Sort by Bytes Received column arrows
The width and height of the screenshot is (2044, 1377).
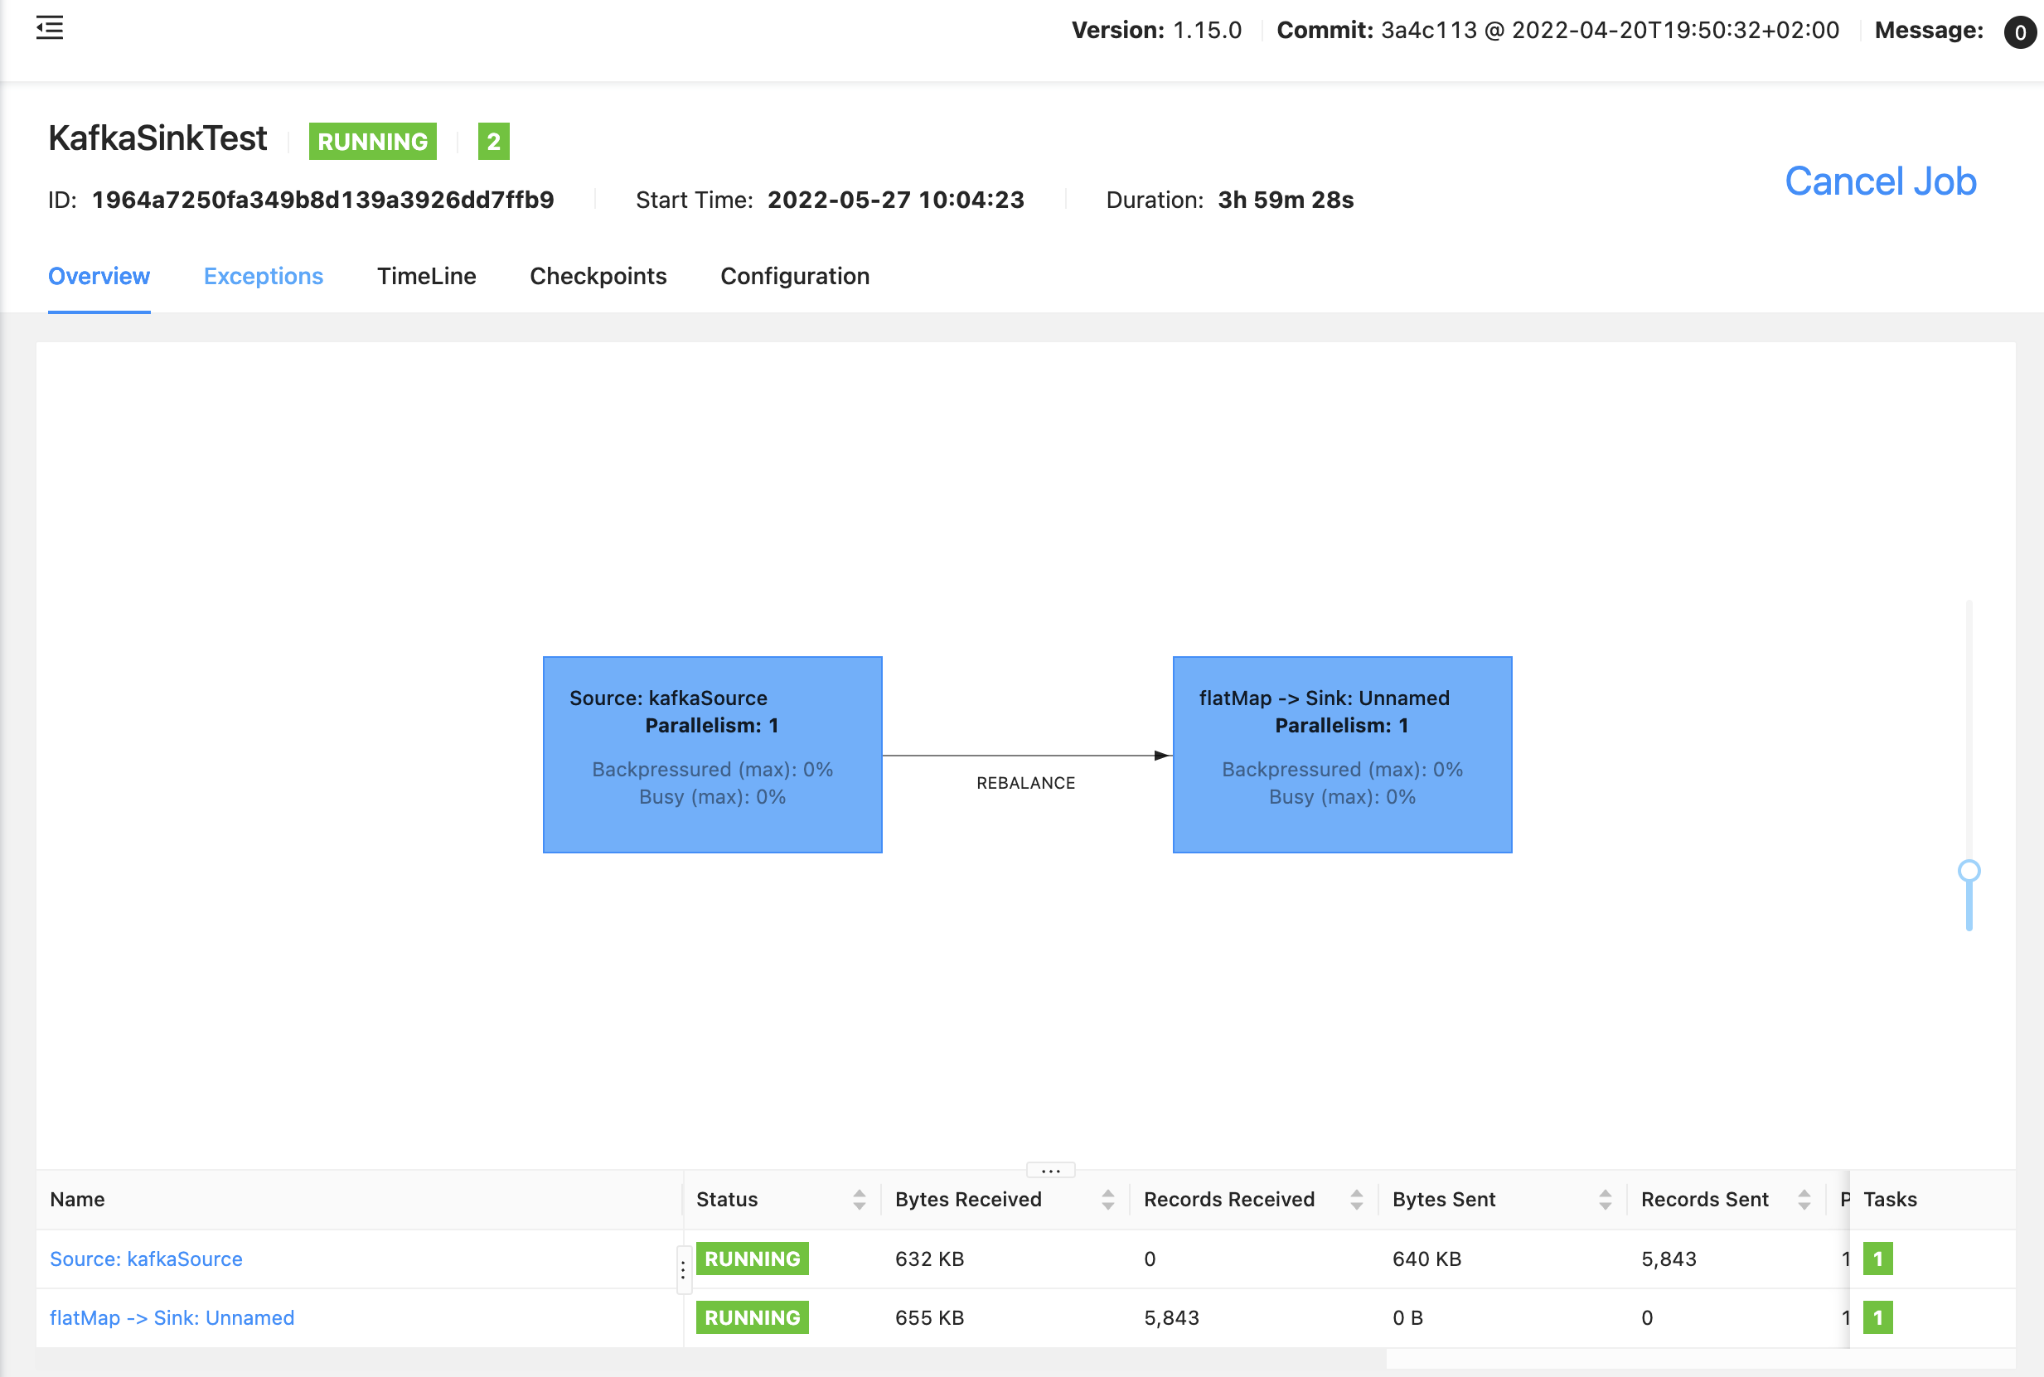point(1107,1200)
